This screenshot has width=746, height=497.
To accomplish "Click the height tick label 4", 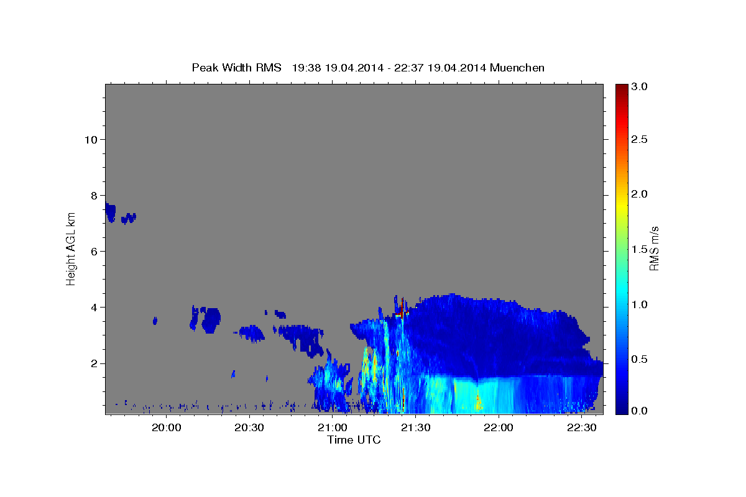I will pos(94,307).
